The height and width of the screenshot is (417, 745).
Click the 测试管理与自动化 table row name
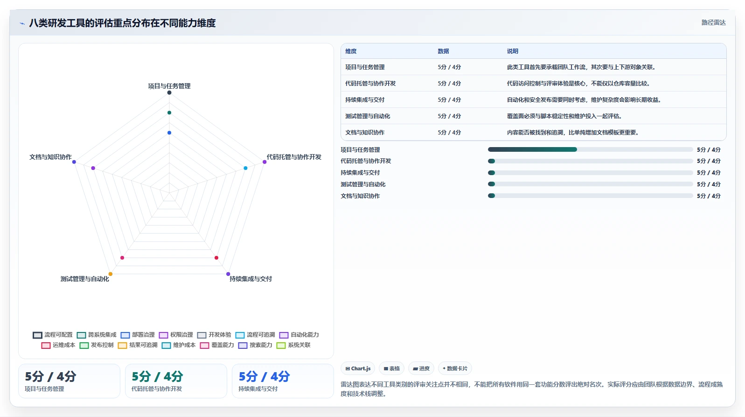(x=368, y=116)
